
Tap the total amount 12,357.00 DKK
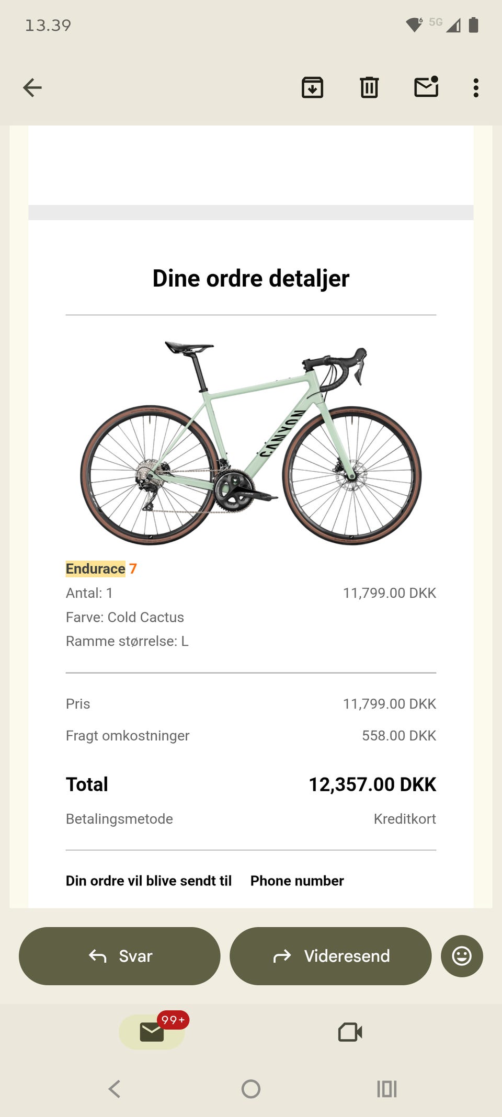(x=372, y=784)
